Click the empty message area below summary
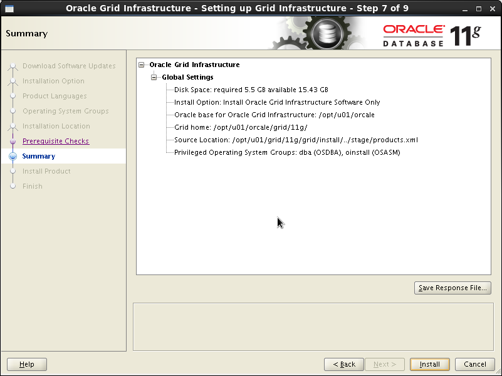 click(313, 326)
